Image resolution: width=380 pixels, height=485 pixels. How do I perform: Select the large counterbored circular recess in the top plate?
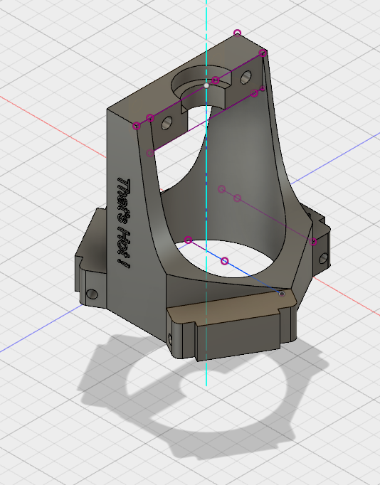coord(201,83)
